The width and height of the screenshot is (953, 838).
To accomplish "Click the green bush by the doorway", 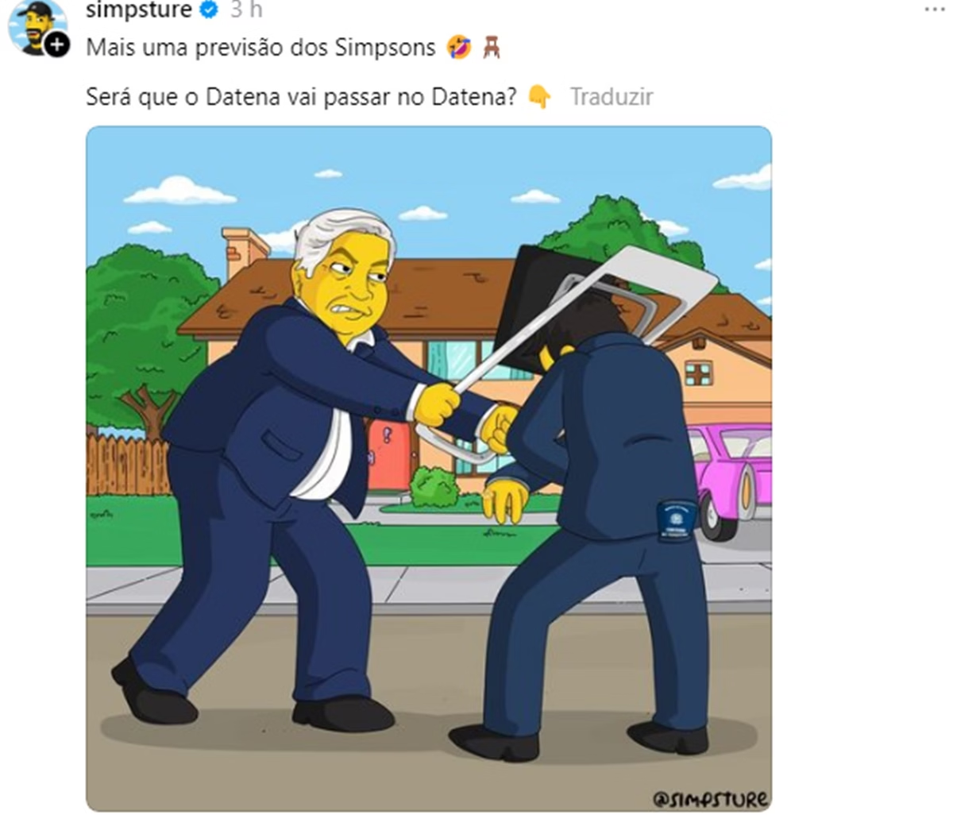I will [435, 487].
